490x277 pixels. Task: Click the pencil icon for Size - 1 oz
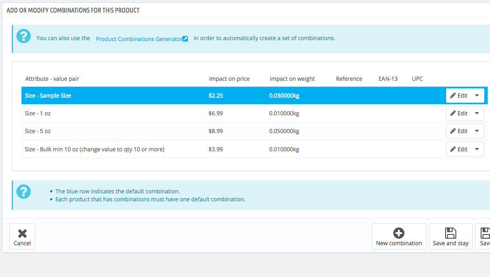click(453, 114)
